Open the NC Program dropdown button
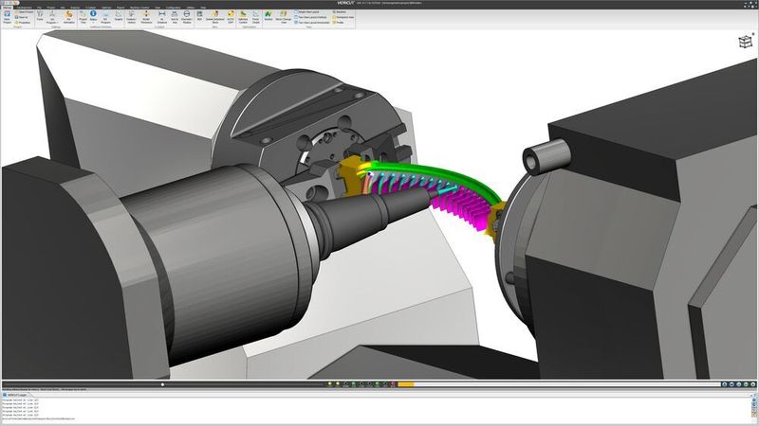Image resolution: width=759 pixels, height=426 pixels. tap(52, 17)
